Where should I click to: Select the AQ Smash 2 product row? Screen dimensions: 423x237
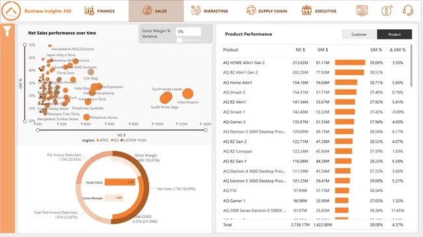[315, 92]
